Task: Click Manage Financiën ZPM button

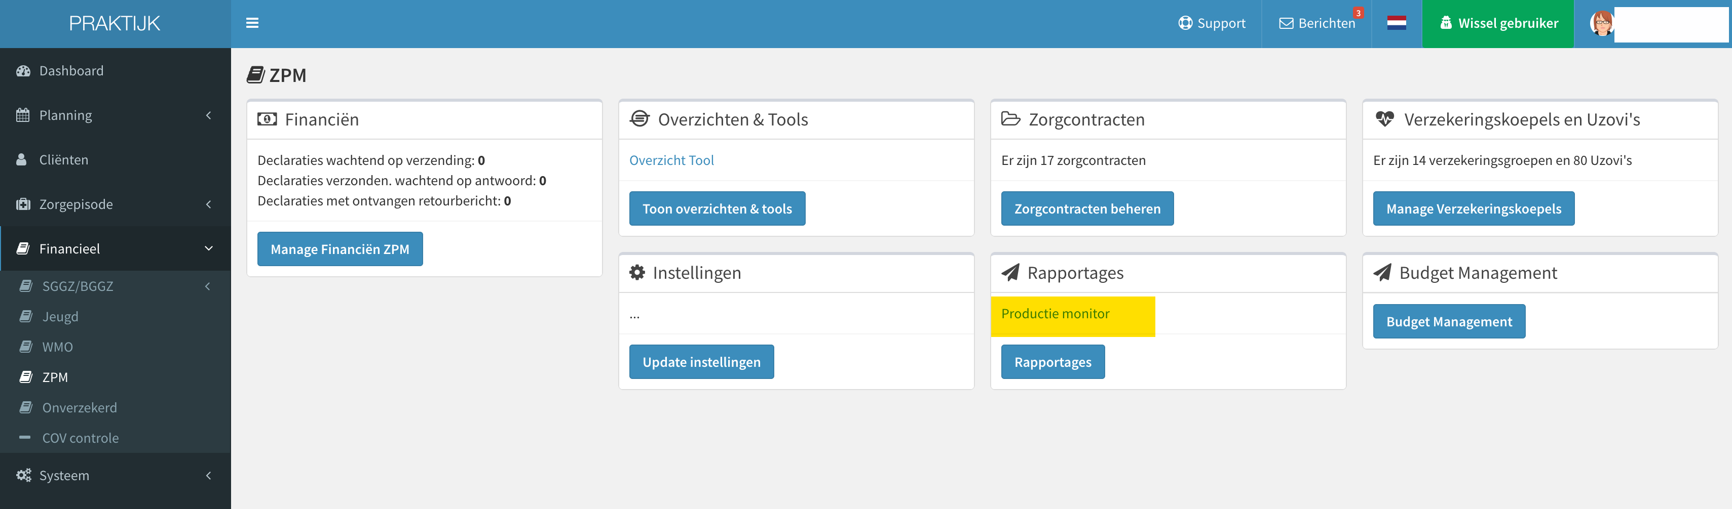Action: (x=340, y=248)
